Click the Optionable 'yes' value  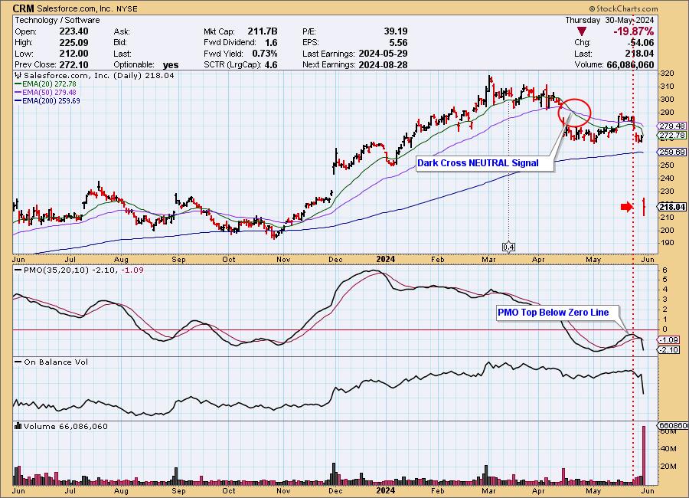pos(171,65)
